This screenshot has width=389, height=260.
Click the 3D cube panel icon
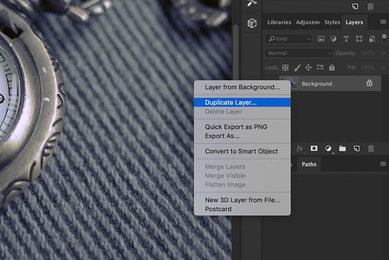click(252, 23)
